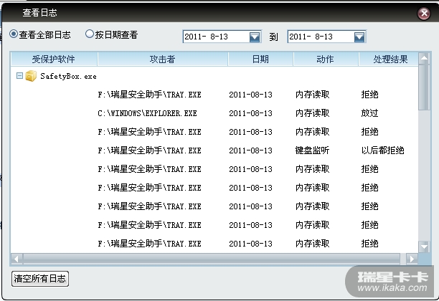Click the 以后都拒绝 result cell
Image resolution: width=439 pixels, height=301 pixels.
382,150
